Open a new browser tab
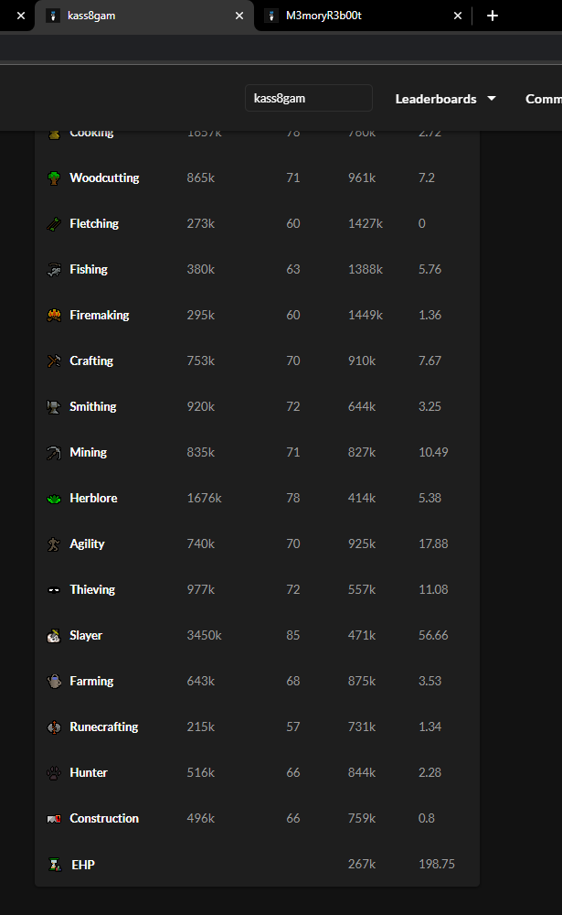 (493, 16)
